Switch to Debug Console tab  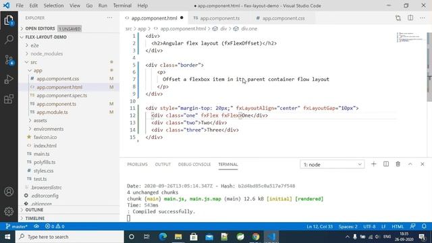pos(194,164)
